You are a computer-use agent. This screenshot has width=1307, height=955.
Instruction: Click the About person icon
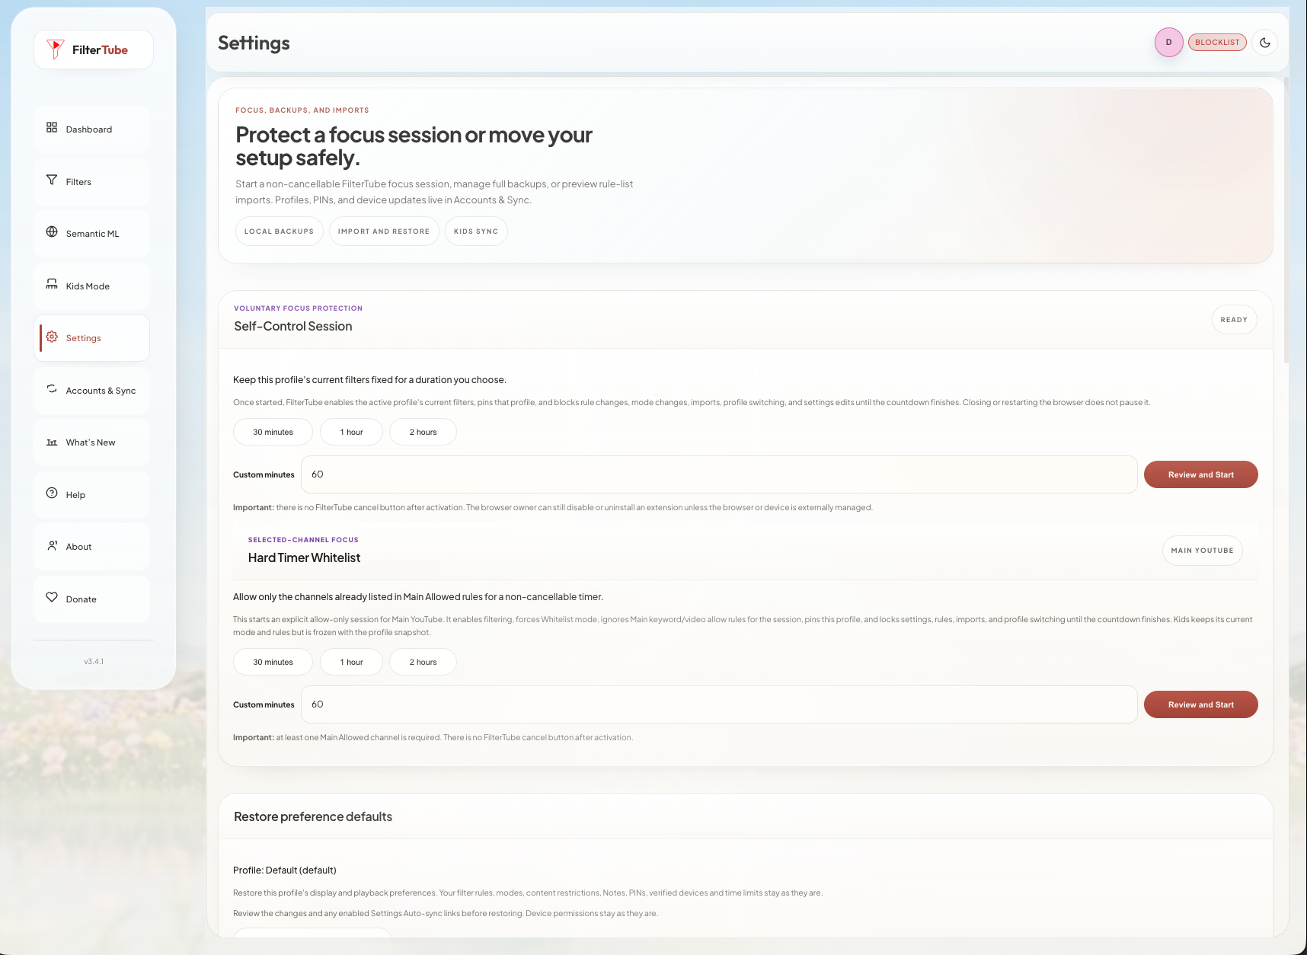52,545
